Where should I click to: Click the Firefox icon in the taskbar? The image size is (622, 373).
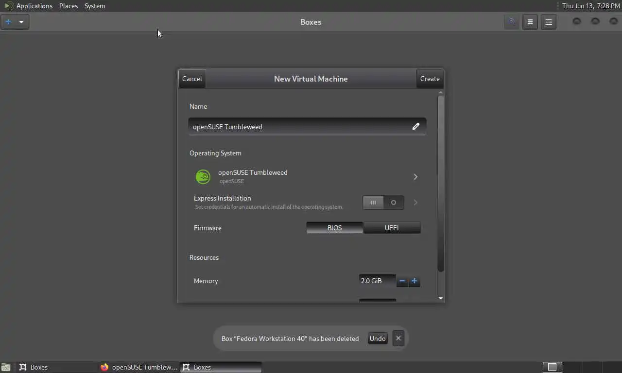tap(104, 367)
